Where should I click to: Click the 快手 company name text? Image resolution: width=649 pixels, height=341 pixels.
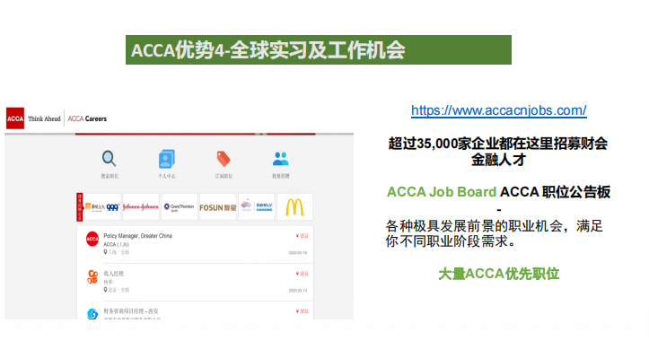(x=108, y=283)
